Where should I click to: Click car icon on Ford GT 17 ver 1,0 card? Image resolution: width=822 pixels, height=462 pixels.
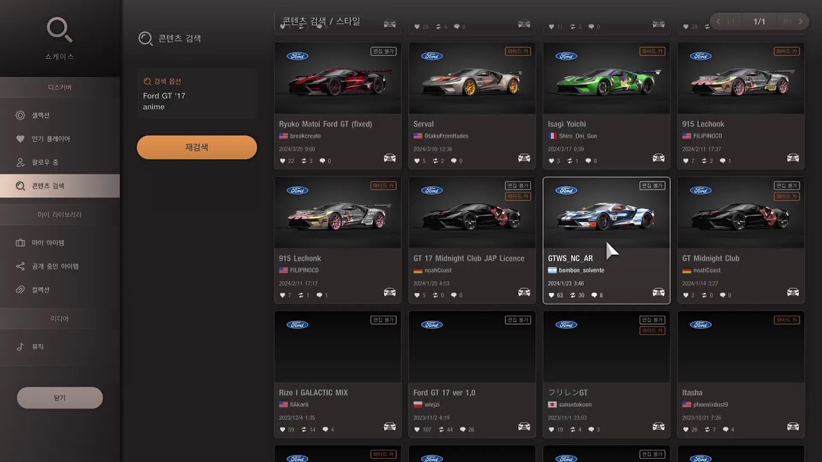click(x=524, y=427)
